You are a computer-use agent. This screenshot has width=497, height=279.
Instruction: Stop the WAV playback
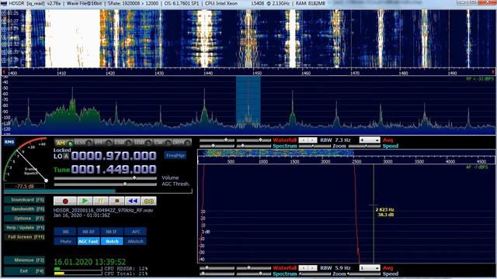(x=116, y=201)
